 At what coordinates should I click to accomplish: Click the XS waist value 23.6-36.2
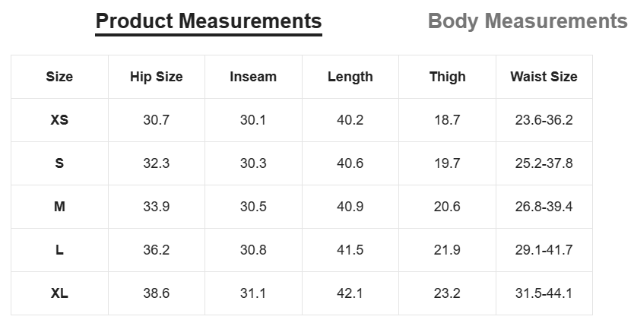point(544,120)
